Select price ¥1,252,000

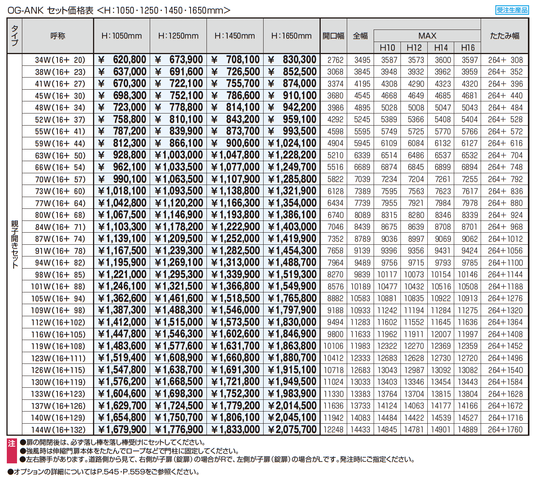click(x=235, y=239)
